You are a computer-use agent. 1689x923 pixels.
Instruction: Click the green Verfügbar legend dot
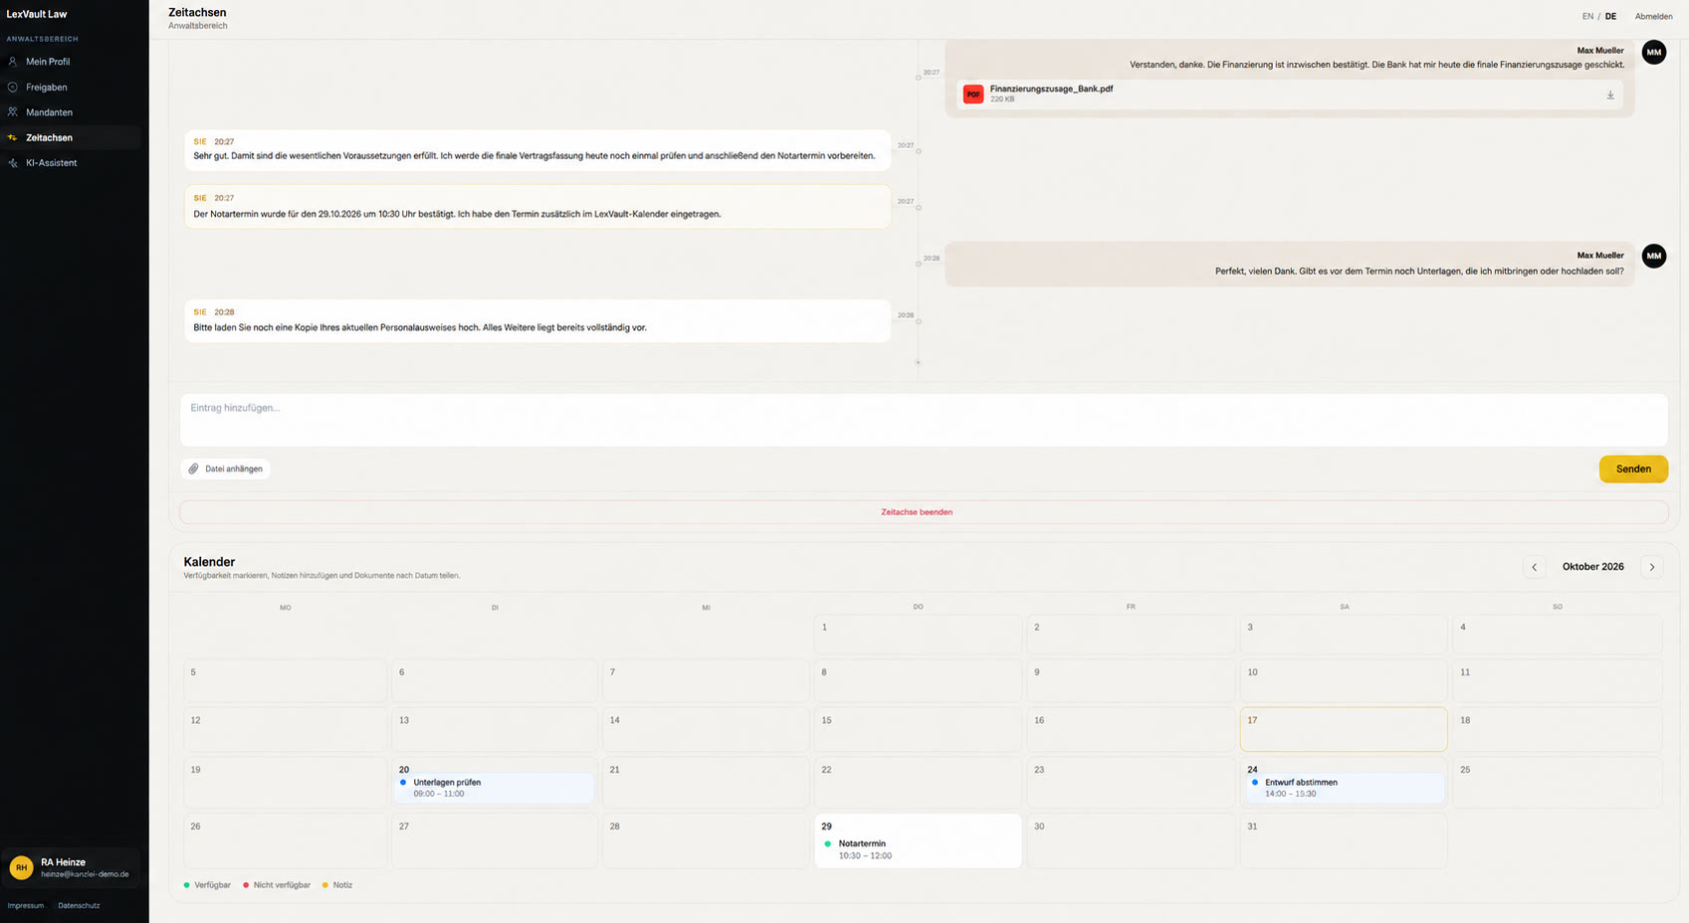pyautogui.click(x=186, y=885)
